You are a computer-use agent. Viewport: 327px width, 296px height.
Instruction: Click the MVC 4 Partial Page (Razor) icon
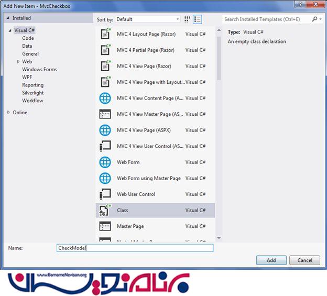105,50
